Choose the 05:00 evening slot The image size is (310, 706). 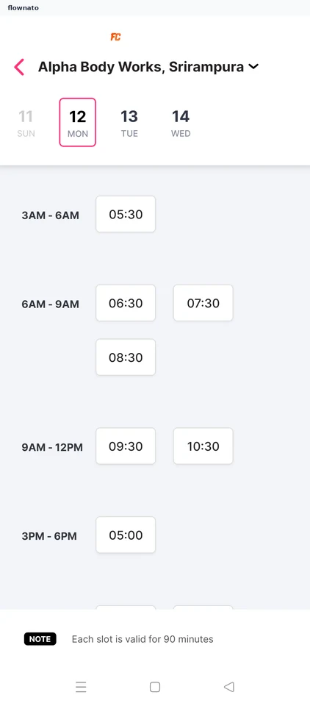pyautogui.click(x=126, y=535)
